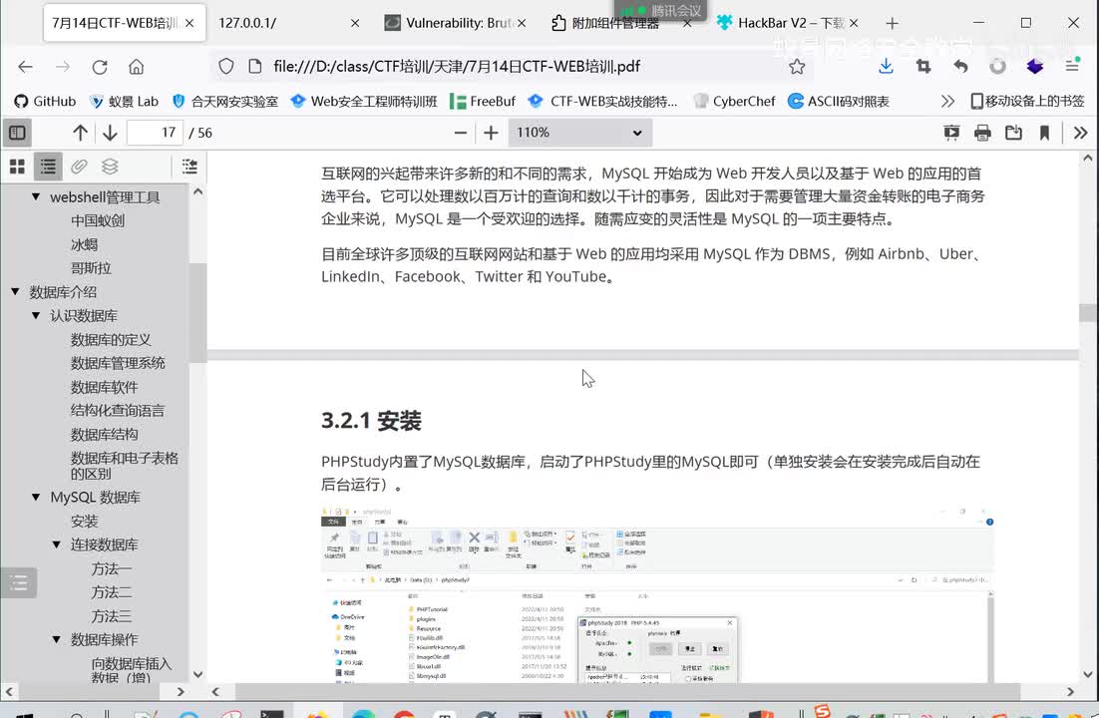This screenshot has height=718, width=1099.
Task: Collapse the 连接数据库 outline node
Action: tap(56, 544)
